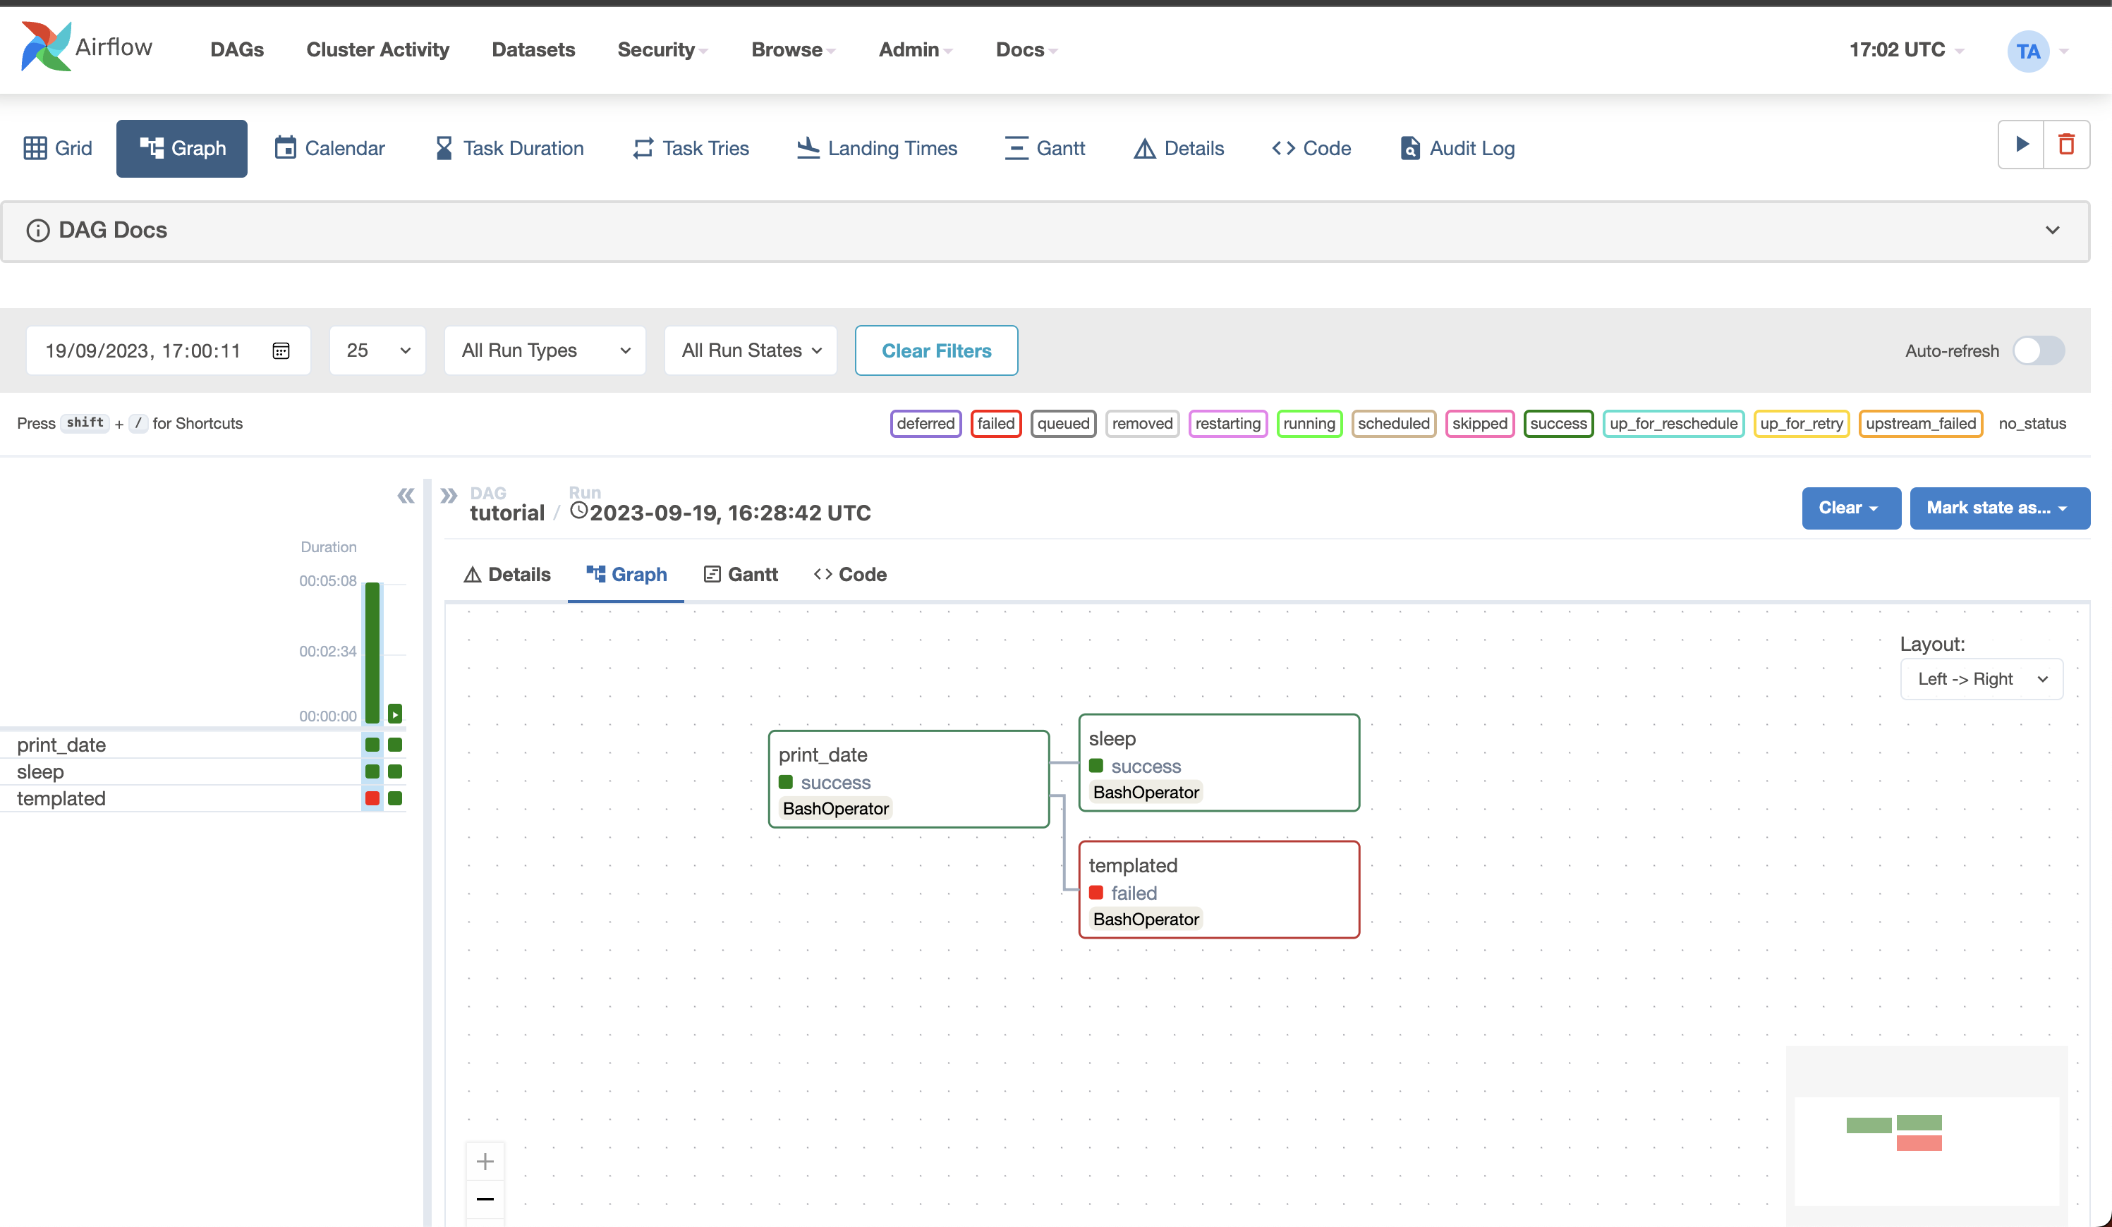Toggle the success status filter
This screenshot has height=1227, width=2112.
pyautogui.click(x=1557, y=422)
